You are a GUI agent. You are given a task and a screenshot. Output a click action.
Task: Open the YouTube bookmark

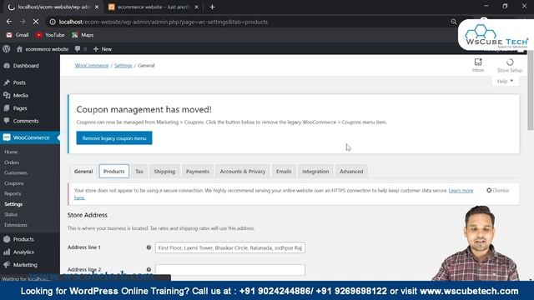(x=50, y=35)
